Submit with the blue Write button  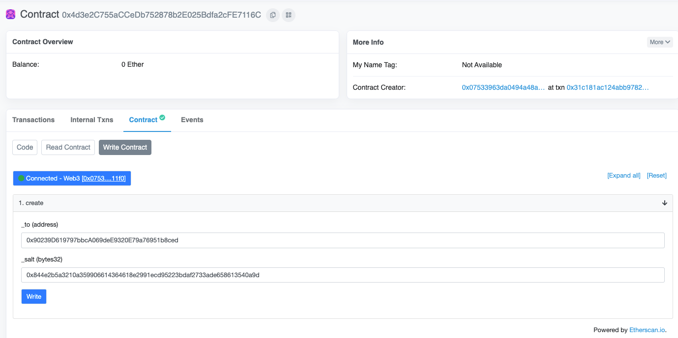34,296
